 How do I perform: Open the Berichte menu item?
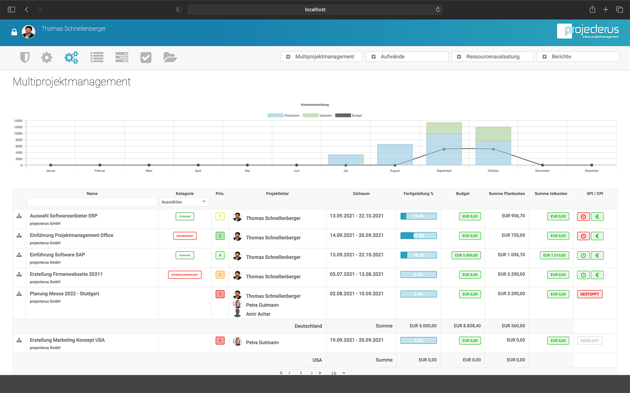tap(578, 57)
